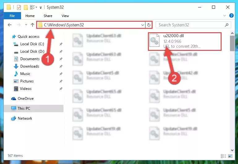Click the pin icon next to Documents
This screenshot has width=238, height=164.
[x=61, y=59]
